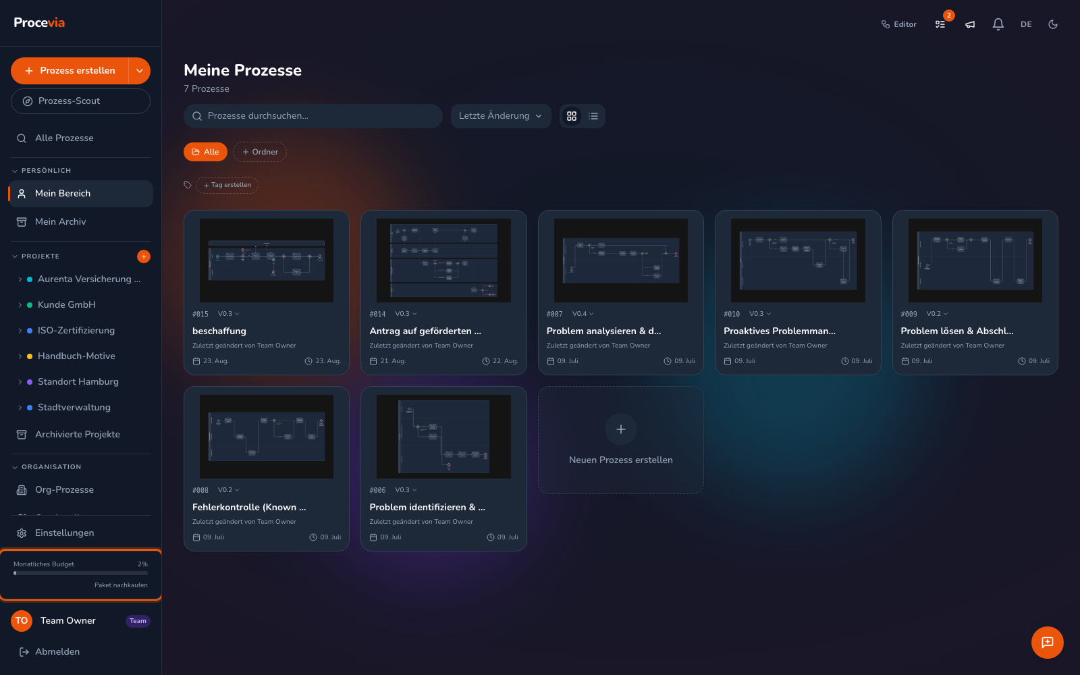Add new project with orange plus
Screen dimensions: 1080x675
click(x=144, y=256)
